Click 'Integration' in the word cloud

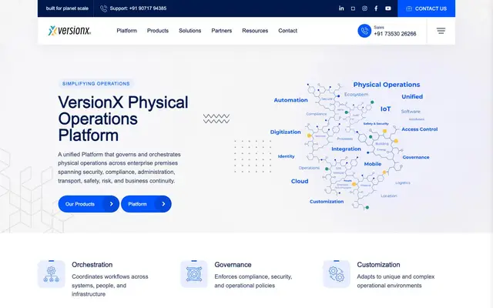(x=346, y=149)
